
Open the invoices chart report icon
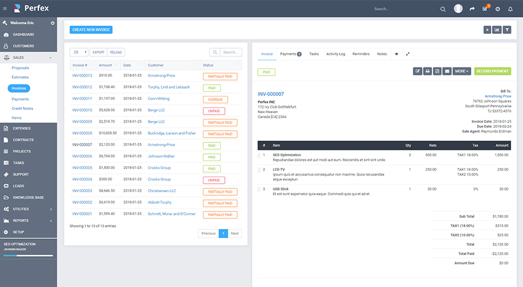pyautogui.click(x=497, y=30)
